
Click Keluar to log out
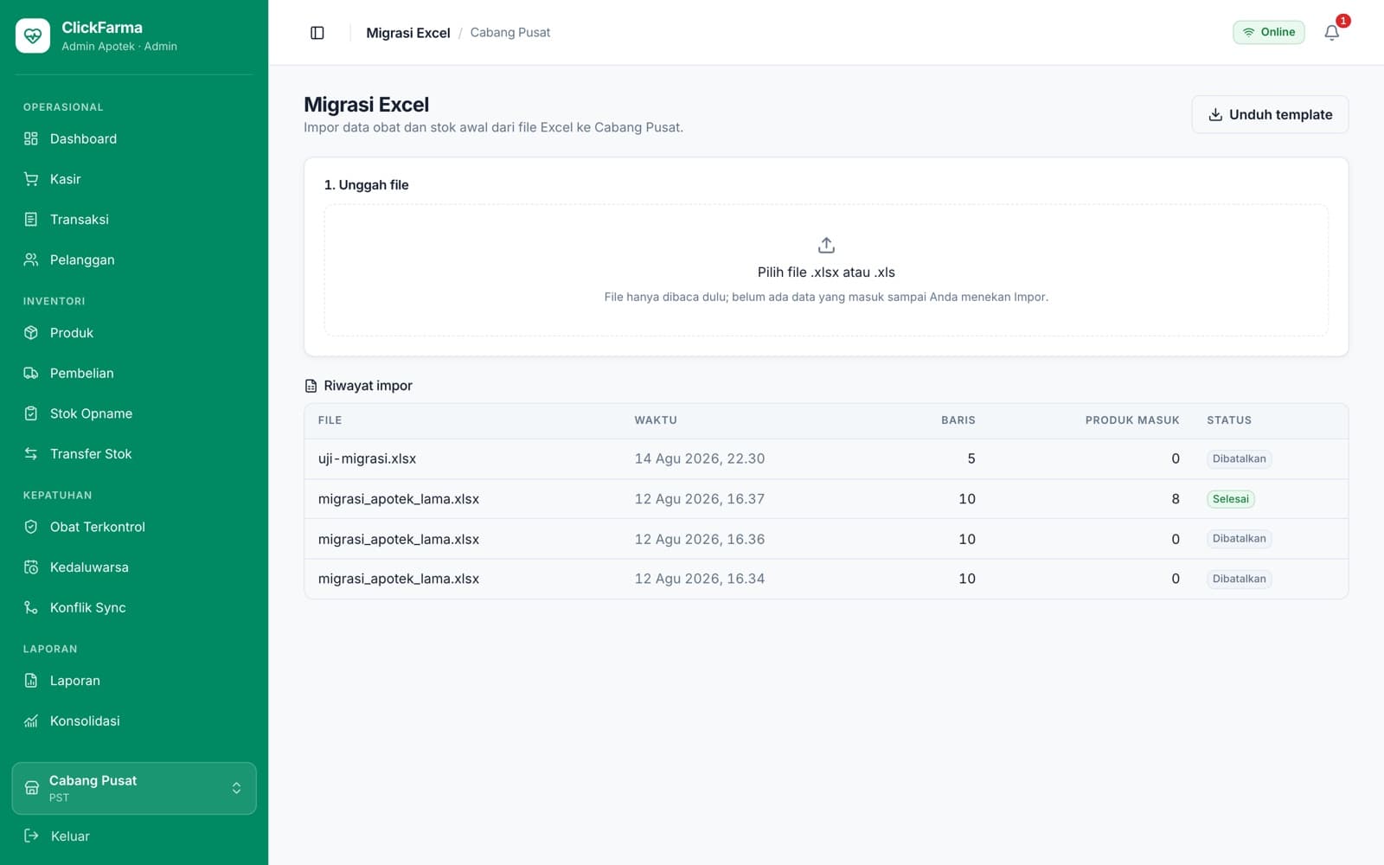[134, 836]
